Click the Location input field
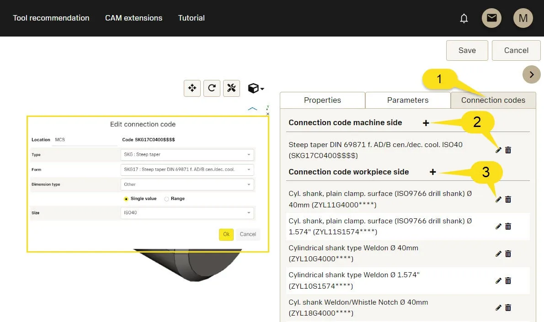The height and width of the screenshot is (322, 544). tap(85, 140)
